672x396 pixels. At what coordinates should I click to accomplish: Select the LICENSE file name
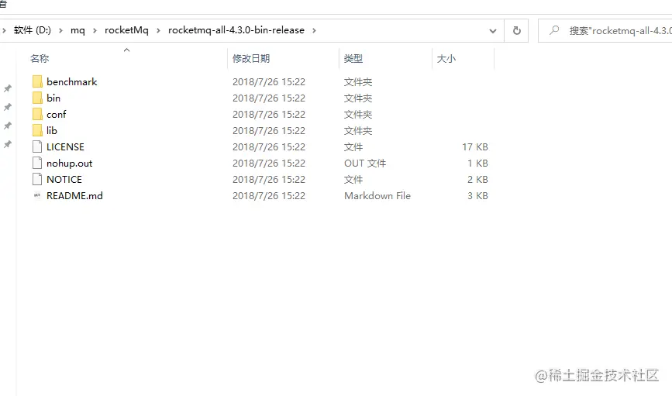pos(65,146)
